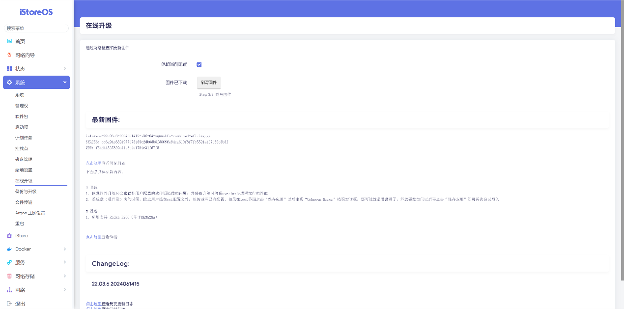Click the Docker whale icon

tap(9, 249)
